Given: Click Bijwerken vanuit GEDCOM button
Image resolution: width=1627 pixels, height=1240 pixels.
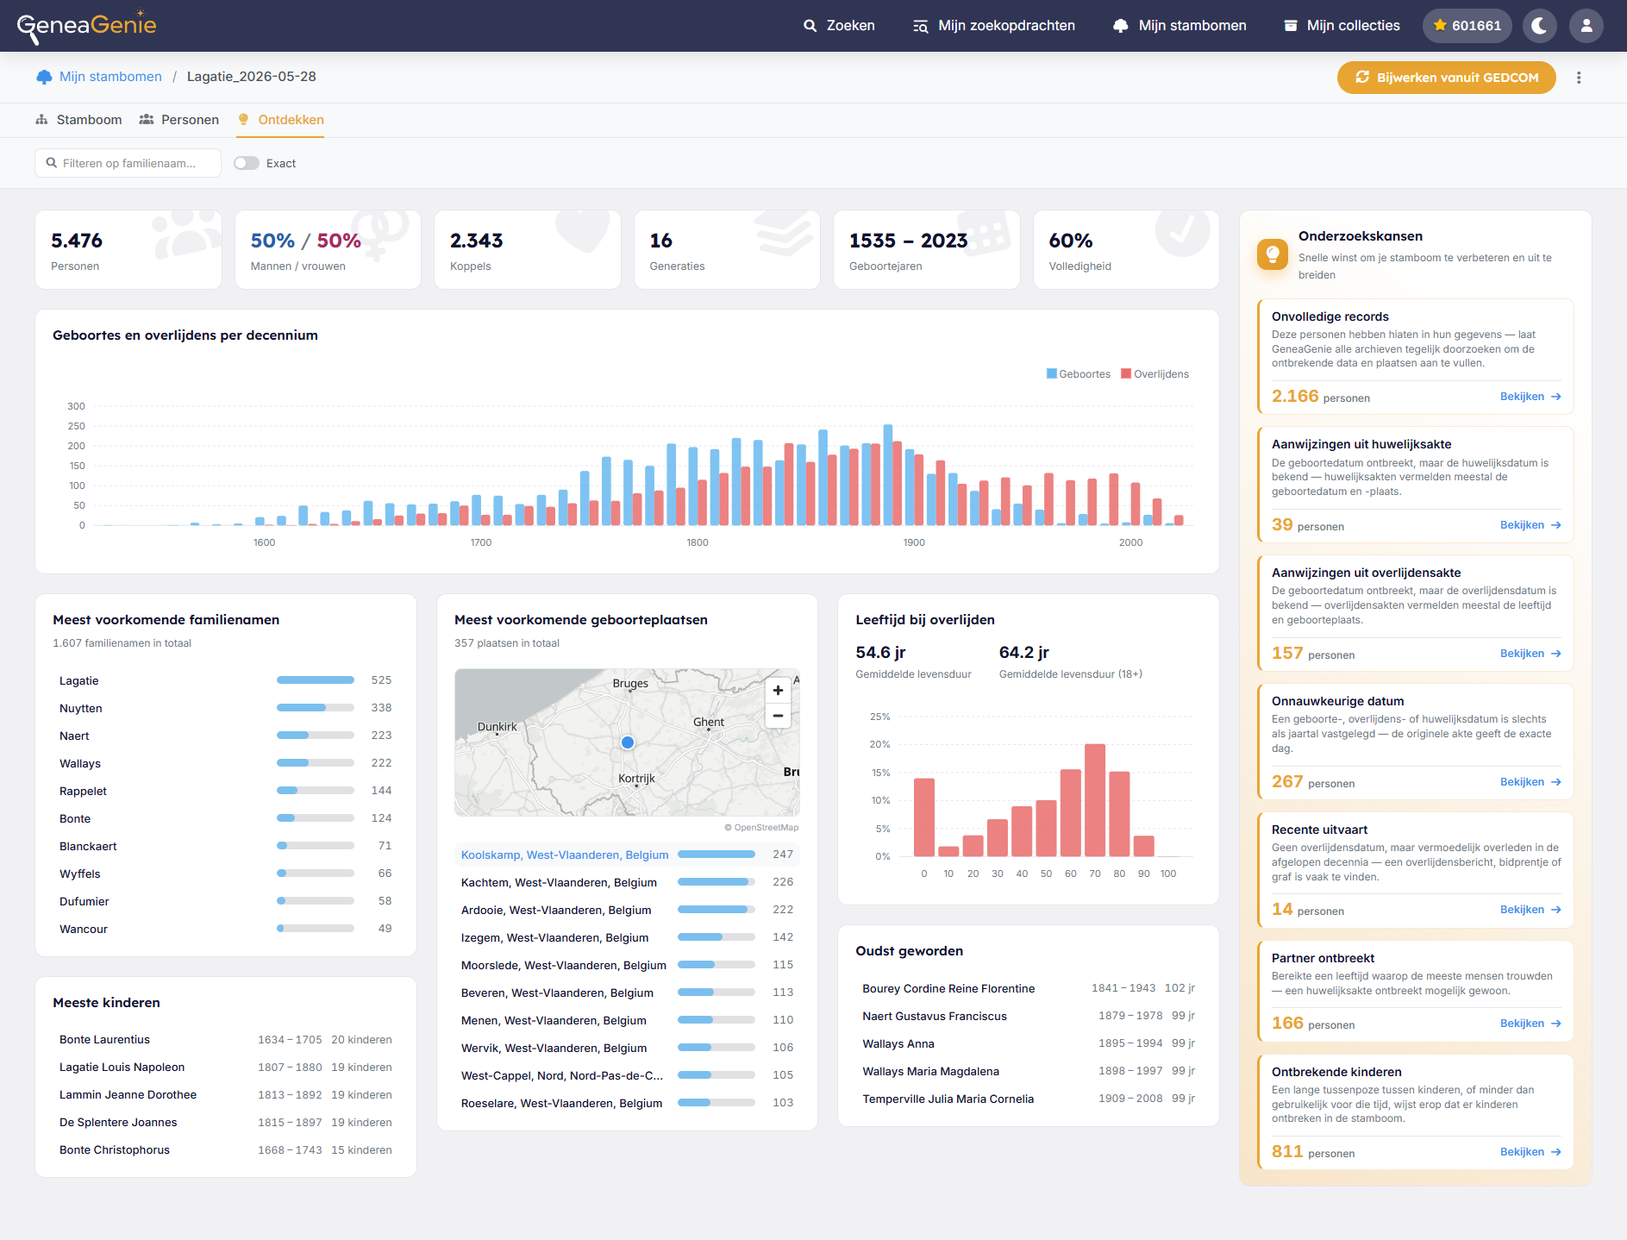Looking at the screenshot, I should tap(1446, 78).
